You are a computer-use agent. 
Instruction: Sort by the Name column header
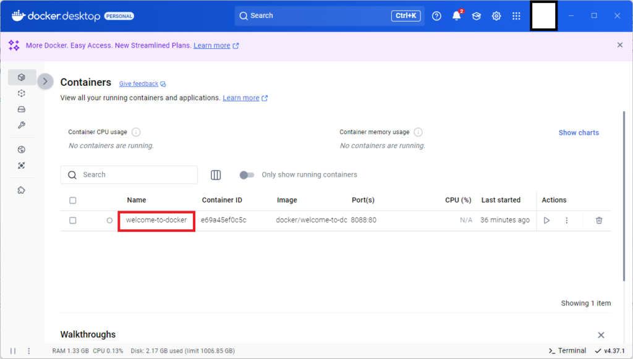[137, 200]
